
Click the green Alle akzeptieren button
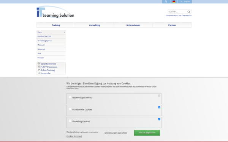[x=147, y=133]
